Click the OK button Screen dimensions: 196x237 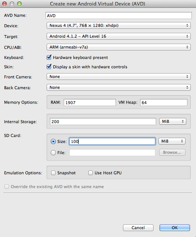[x=175, y=228]
